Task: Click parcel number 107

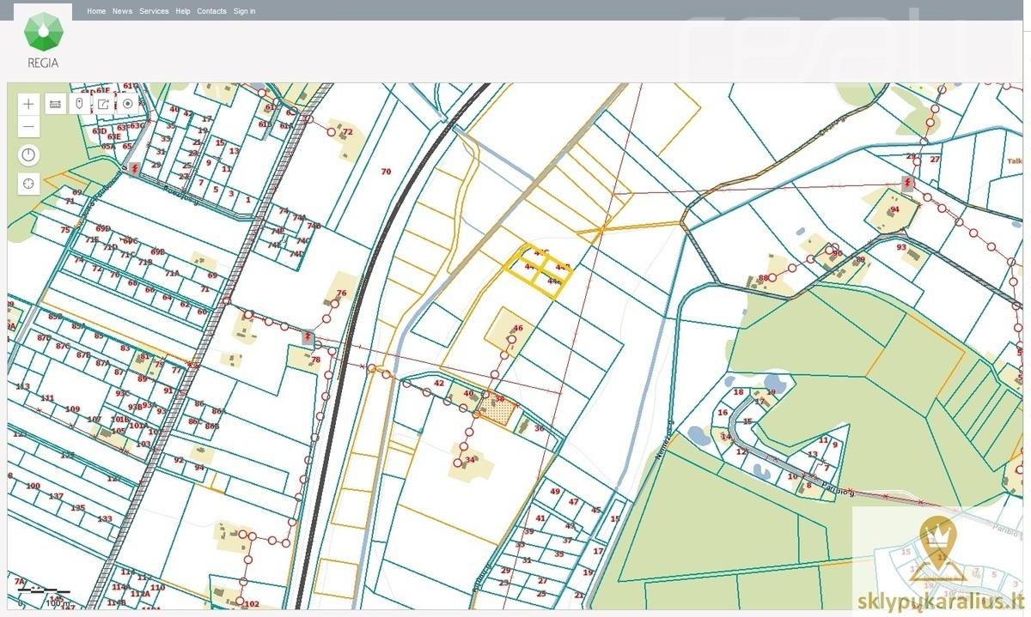Action: [x=94, y=420]
